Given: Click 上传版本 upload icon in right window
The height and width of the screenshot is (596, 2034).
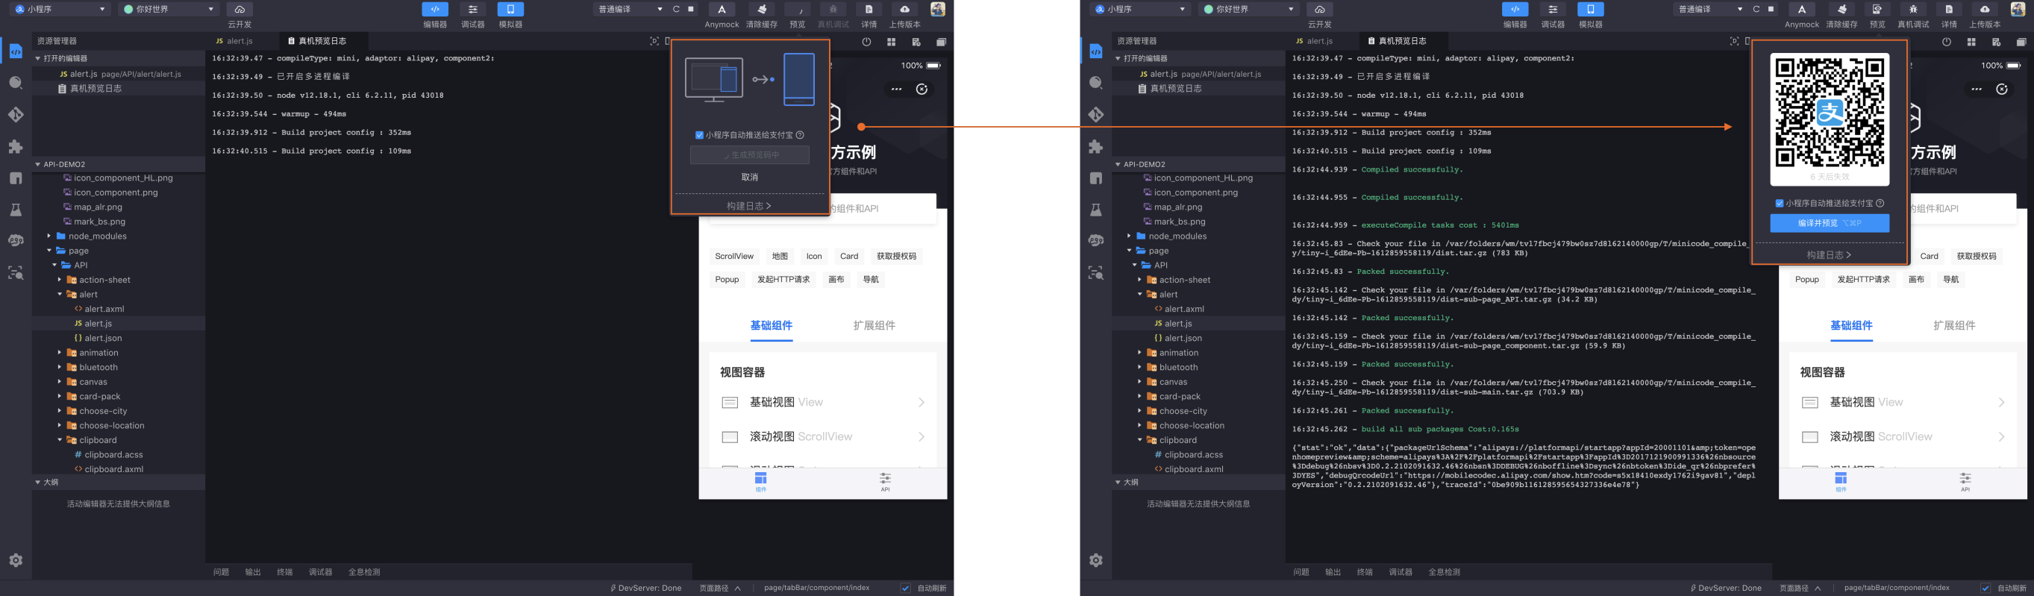Looking at the screenshot, I should [x=1985, y=10].
